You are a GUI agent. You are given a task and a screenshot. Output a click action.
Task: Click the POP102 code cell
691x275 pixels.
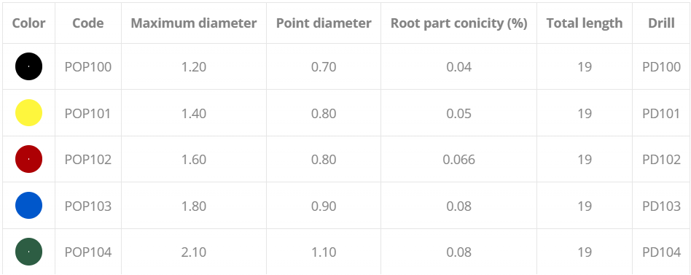[88, 160]
